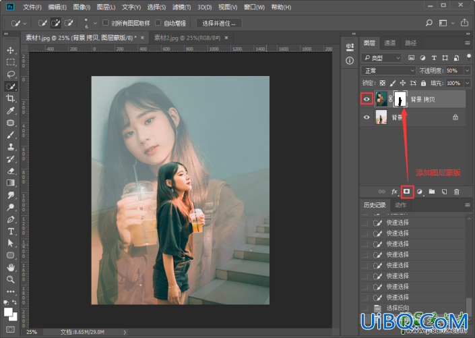Open tool preset picker dropdown
The image size is (475, 338).
click(25, 23)
